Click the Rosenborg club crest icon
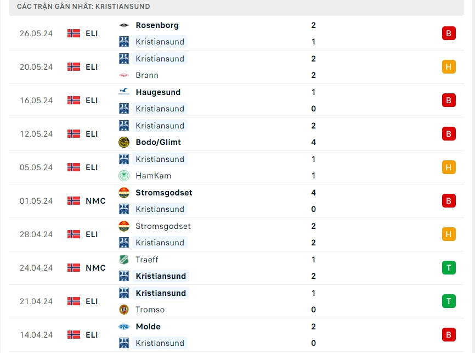 124,25
